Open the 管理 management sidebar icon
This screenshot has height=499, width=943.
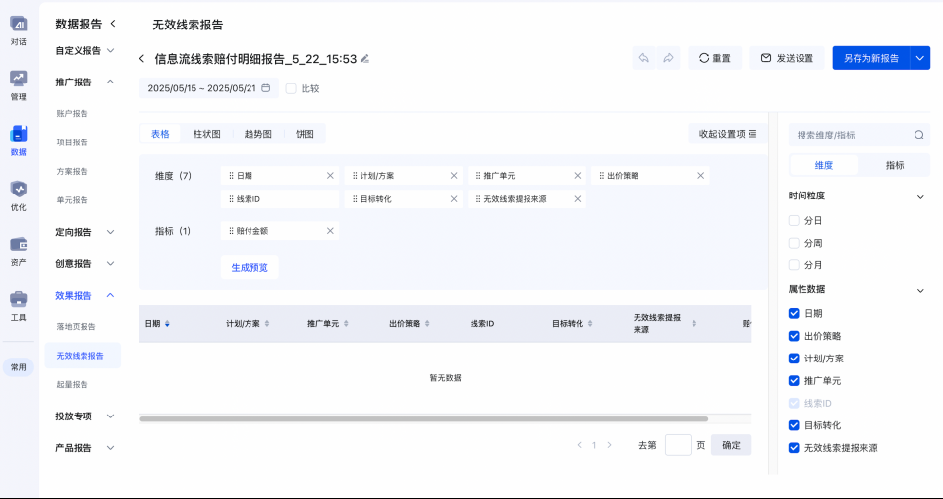coord(18,80)
